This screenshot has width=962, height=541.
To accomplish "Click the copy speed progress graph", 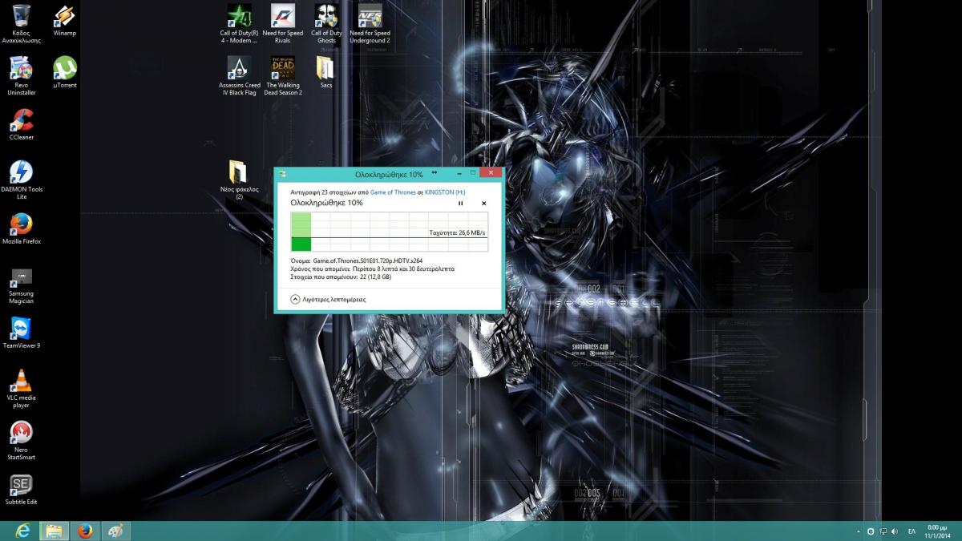I will (389, 232).
